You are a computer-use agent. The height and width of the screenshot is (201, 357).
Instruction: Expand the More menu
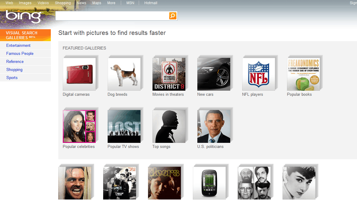tap(111, 3)
